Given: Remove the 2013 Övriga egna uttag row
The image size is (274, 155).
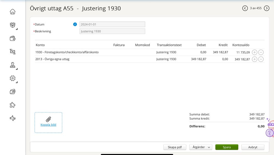Looking at the screenshot, I should coord(261,59).
